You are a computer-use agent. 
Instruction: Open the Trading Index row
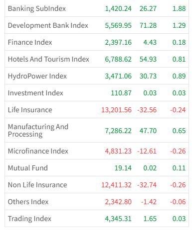click(97, 219)
